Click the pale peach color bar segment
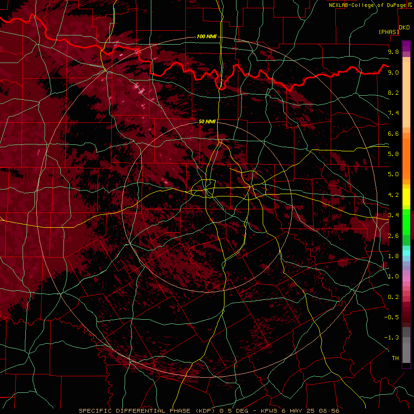Image resolution: width=414 pixels, height=414 pixels. pos(406,94)
